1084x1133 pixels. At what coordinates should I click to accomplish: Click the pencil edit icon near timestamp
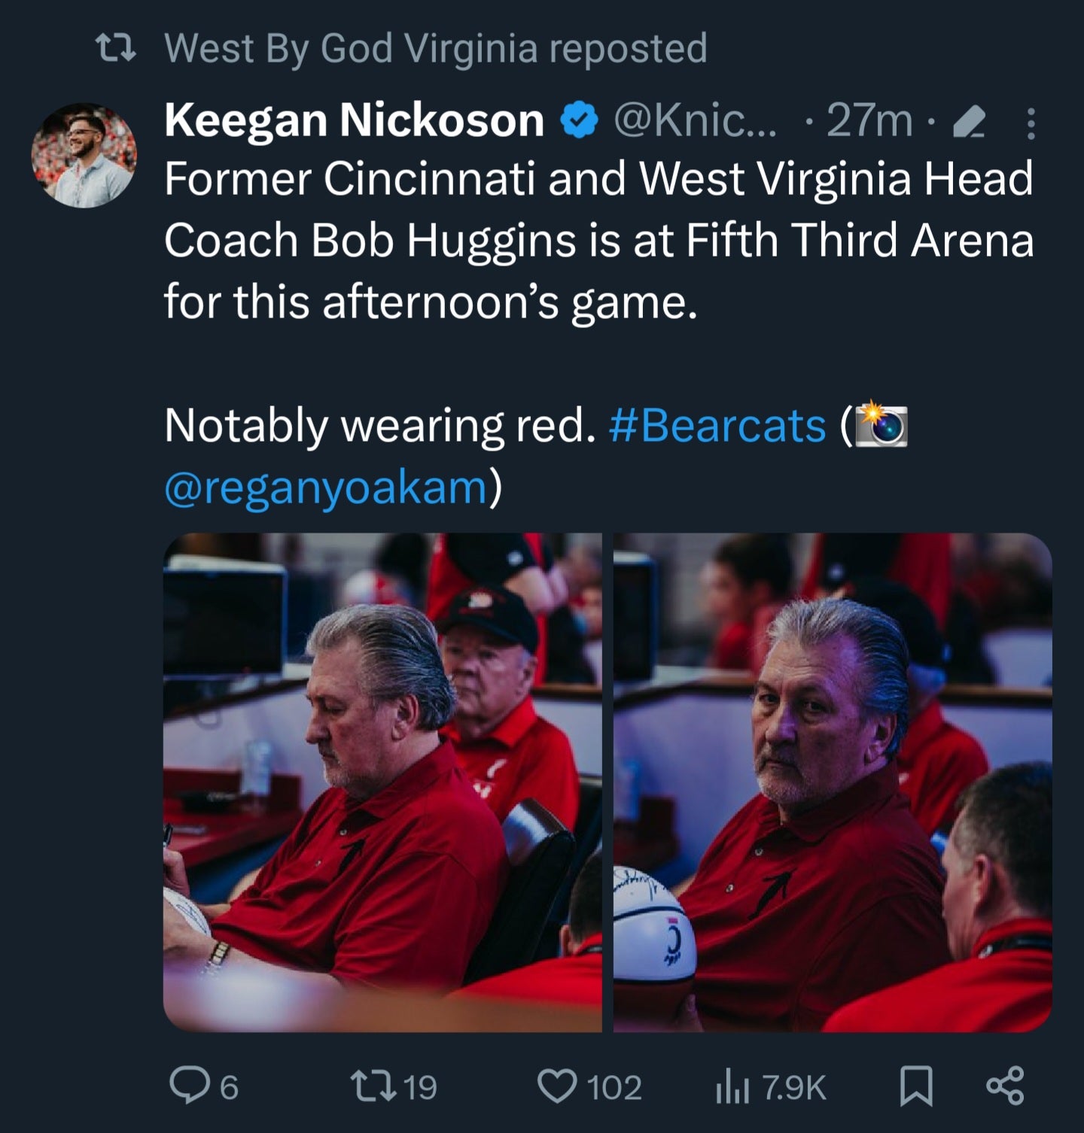(x=970, y=122)
